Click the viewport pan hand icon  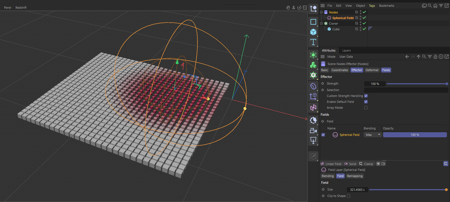[288, 8]
